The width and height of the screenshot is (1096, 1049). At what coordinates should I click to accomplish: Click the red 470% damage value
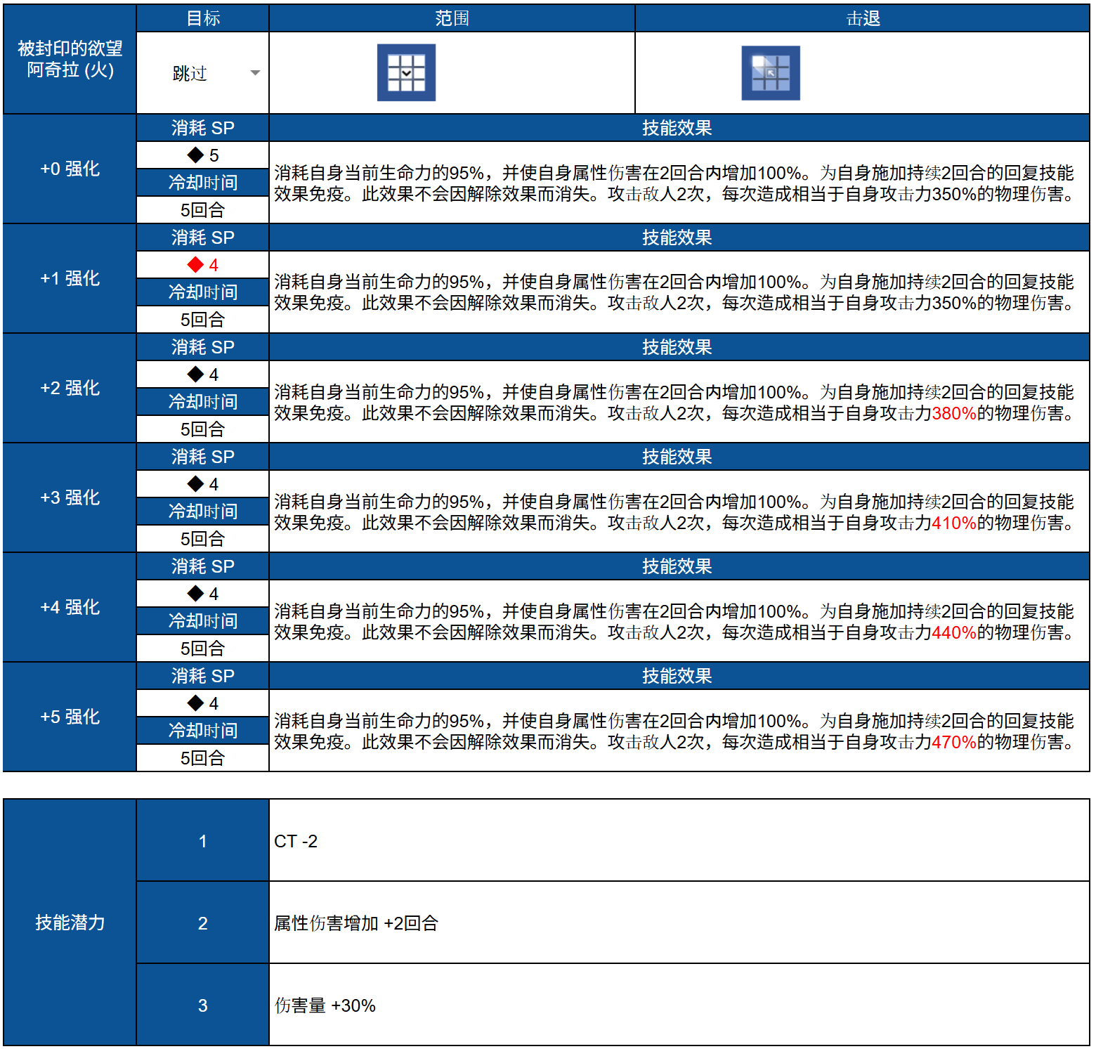(x=953, y=742)
